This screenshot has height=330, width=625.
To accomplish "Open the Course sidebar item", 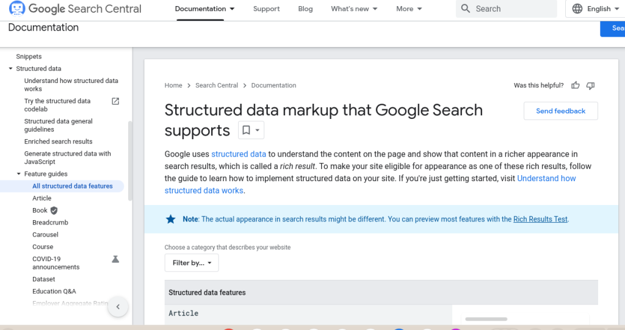I will tap(43, 246).
